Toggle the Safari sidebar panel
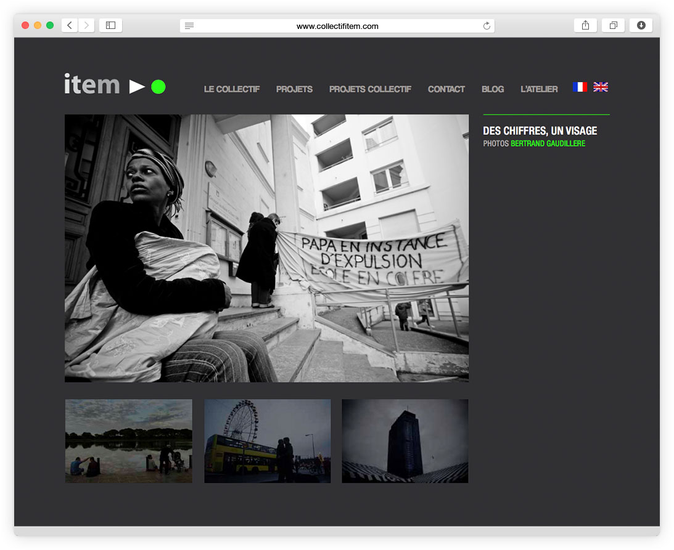This screenshot has height=550, width=674. (110, 25)
